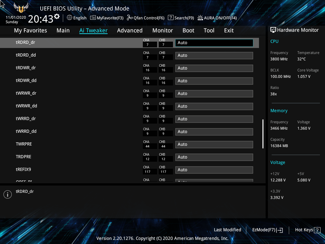This screenshot has width=325, height=244.
Task: Select the tRDWR_dr Auto field
Action: pos(214,68)
